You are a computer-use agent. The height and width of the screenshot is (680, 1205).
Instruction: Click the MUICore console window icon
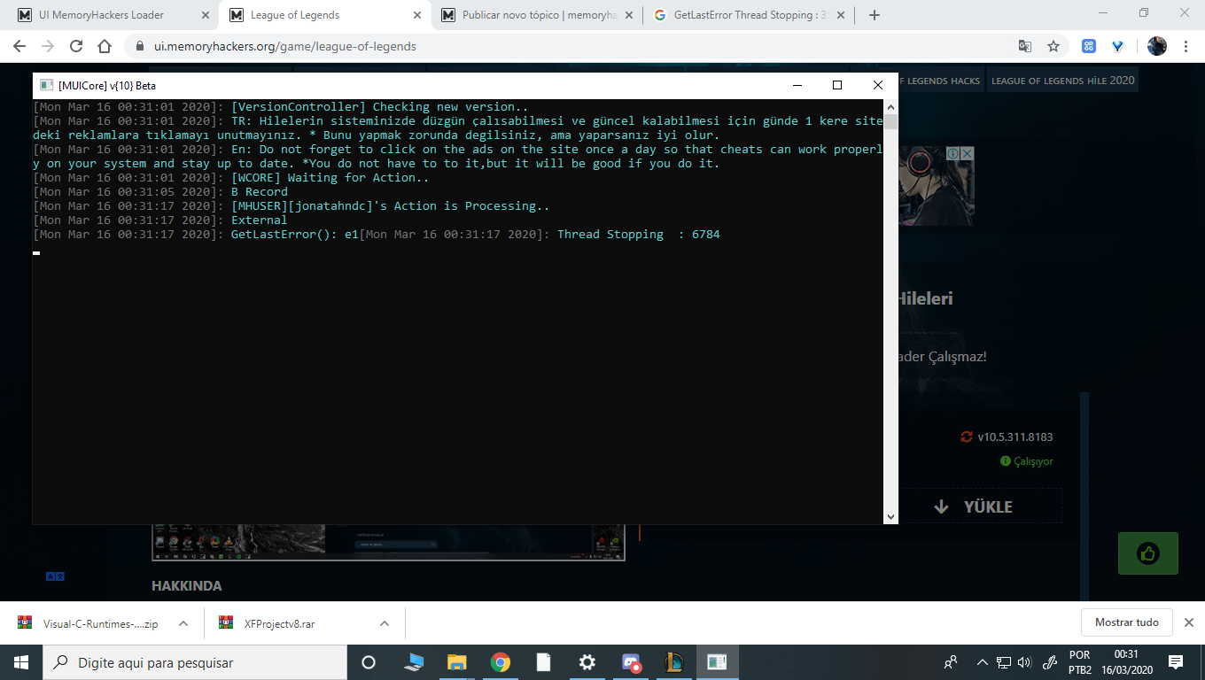tap(46, 85)
